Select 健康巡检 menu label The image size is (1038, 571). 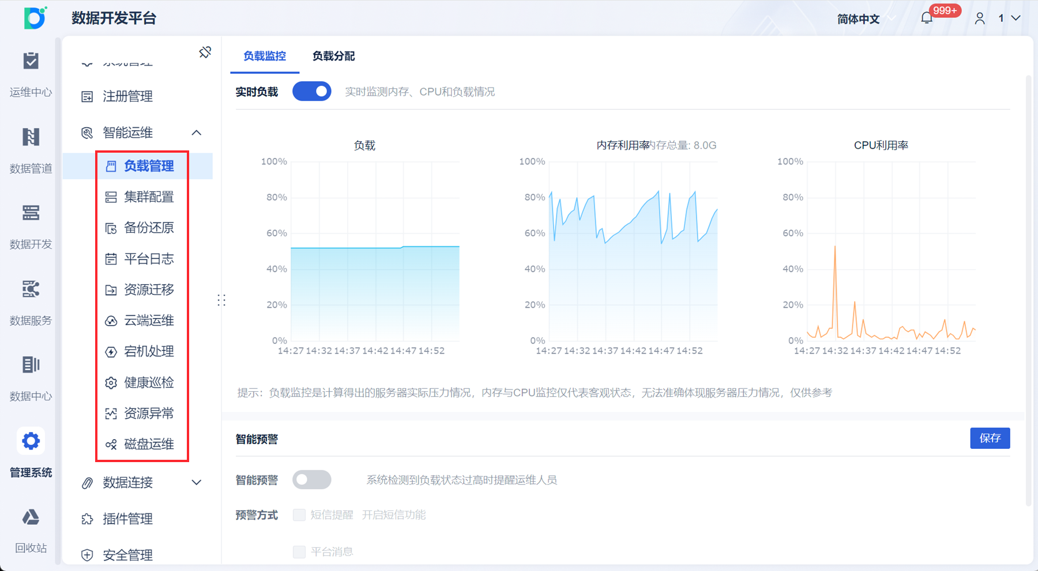149,382
